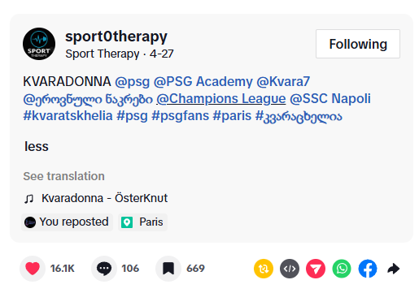Get embed code via the embed icon
Image resolution: width=419 pixels, height=293 pixels.
point(290,269)
